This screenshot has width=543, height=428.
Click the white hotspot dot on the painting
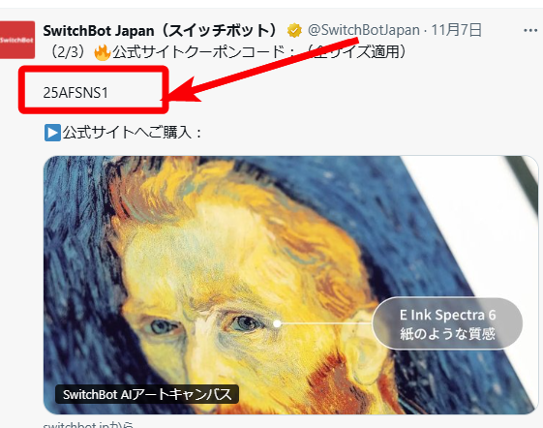(x=277, y=323)
